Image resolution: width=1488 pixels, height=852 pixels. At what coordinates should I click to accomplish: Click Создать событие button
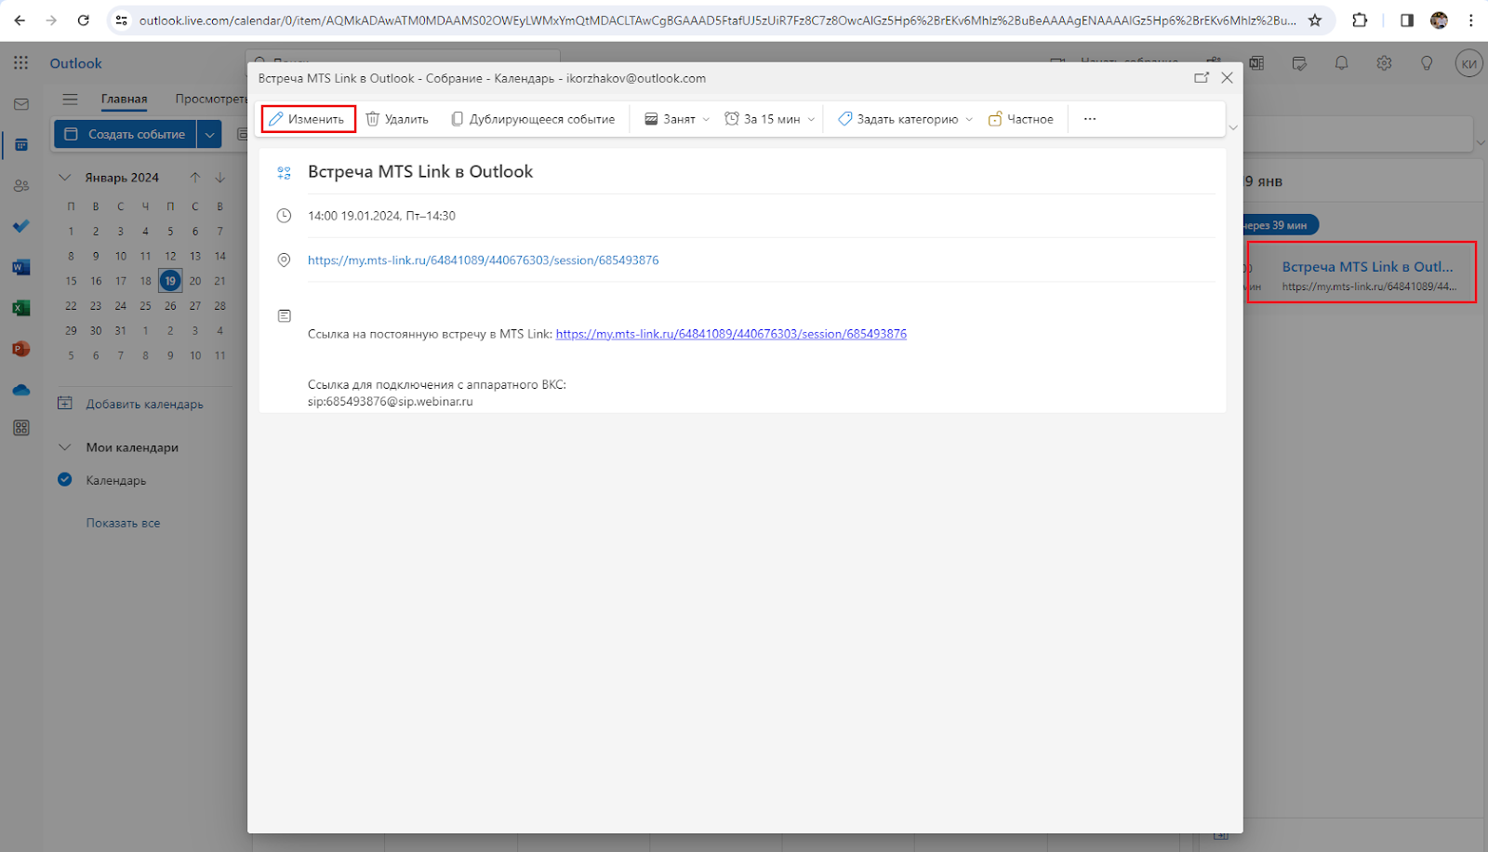125,134
